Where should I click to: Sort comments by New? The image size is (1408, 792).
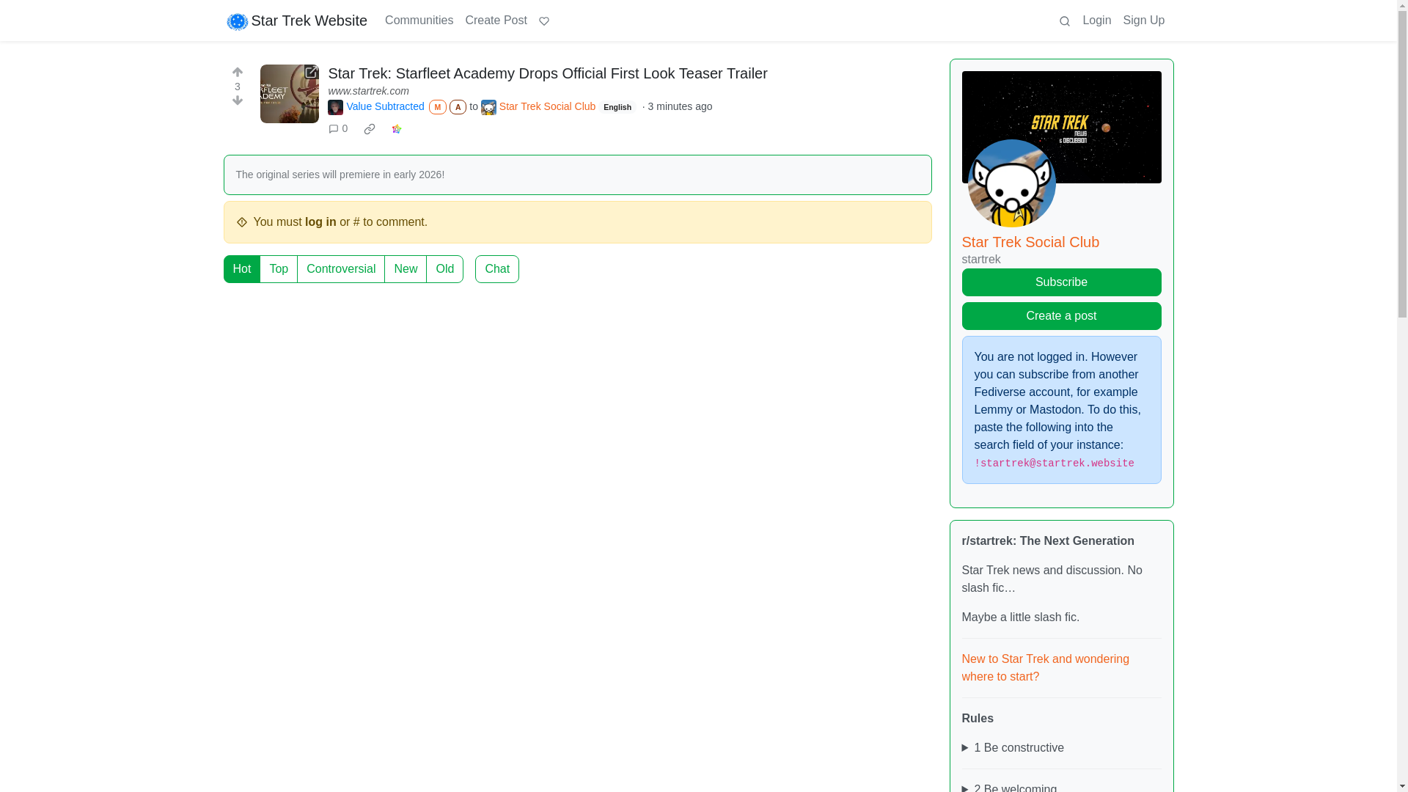click(406, 269)
